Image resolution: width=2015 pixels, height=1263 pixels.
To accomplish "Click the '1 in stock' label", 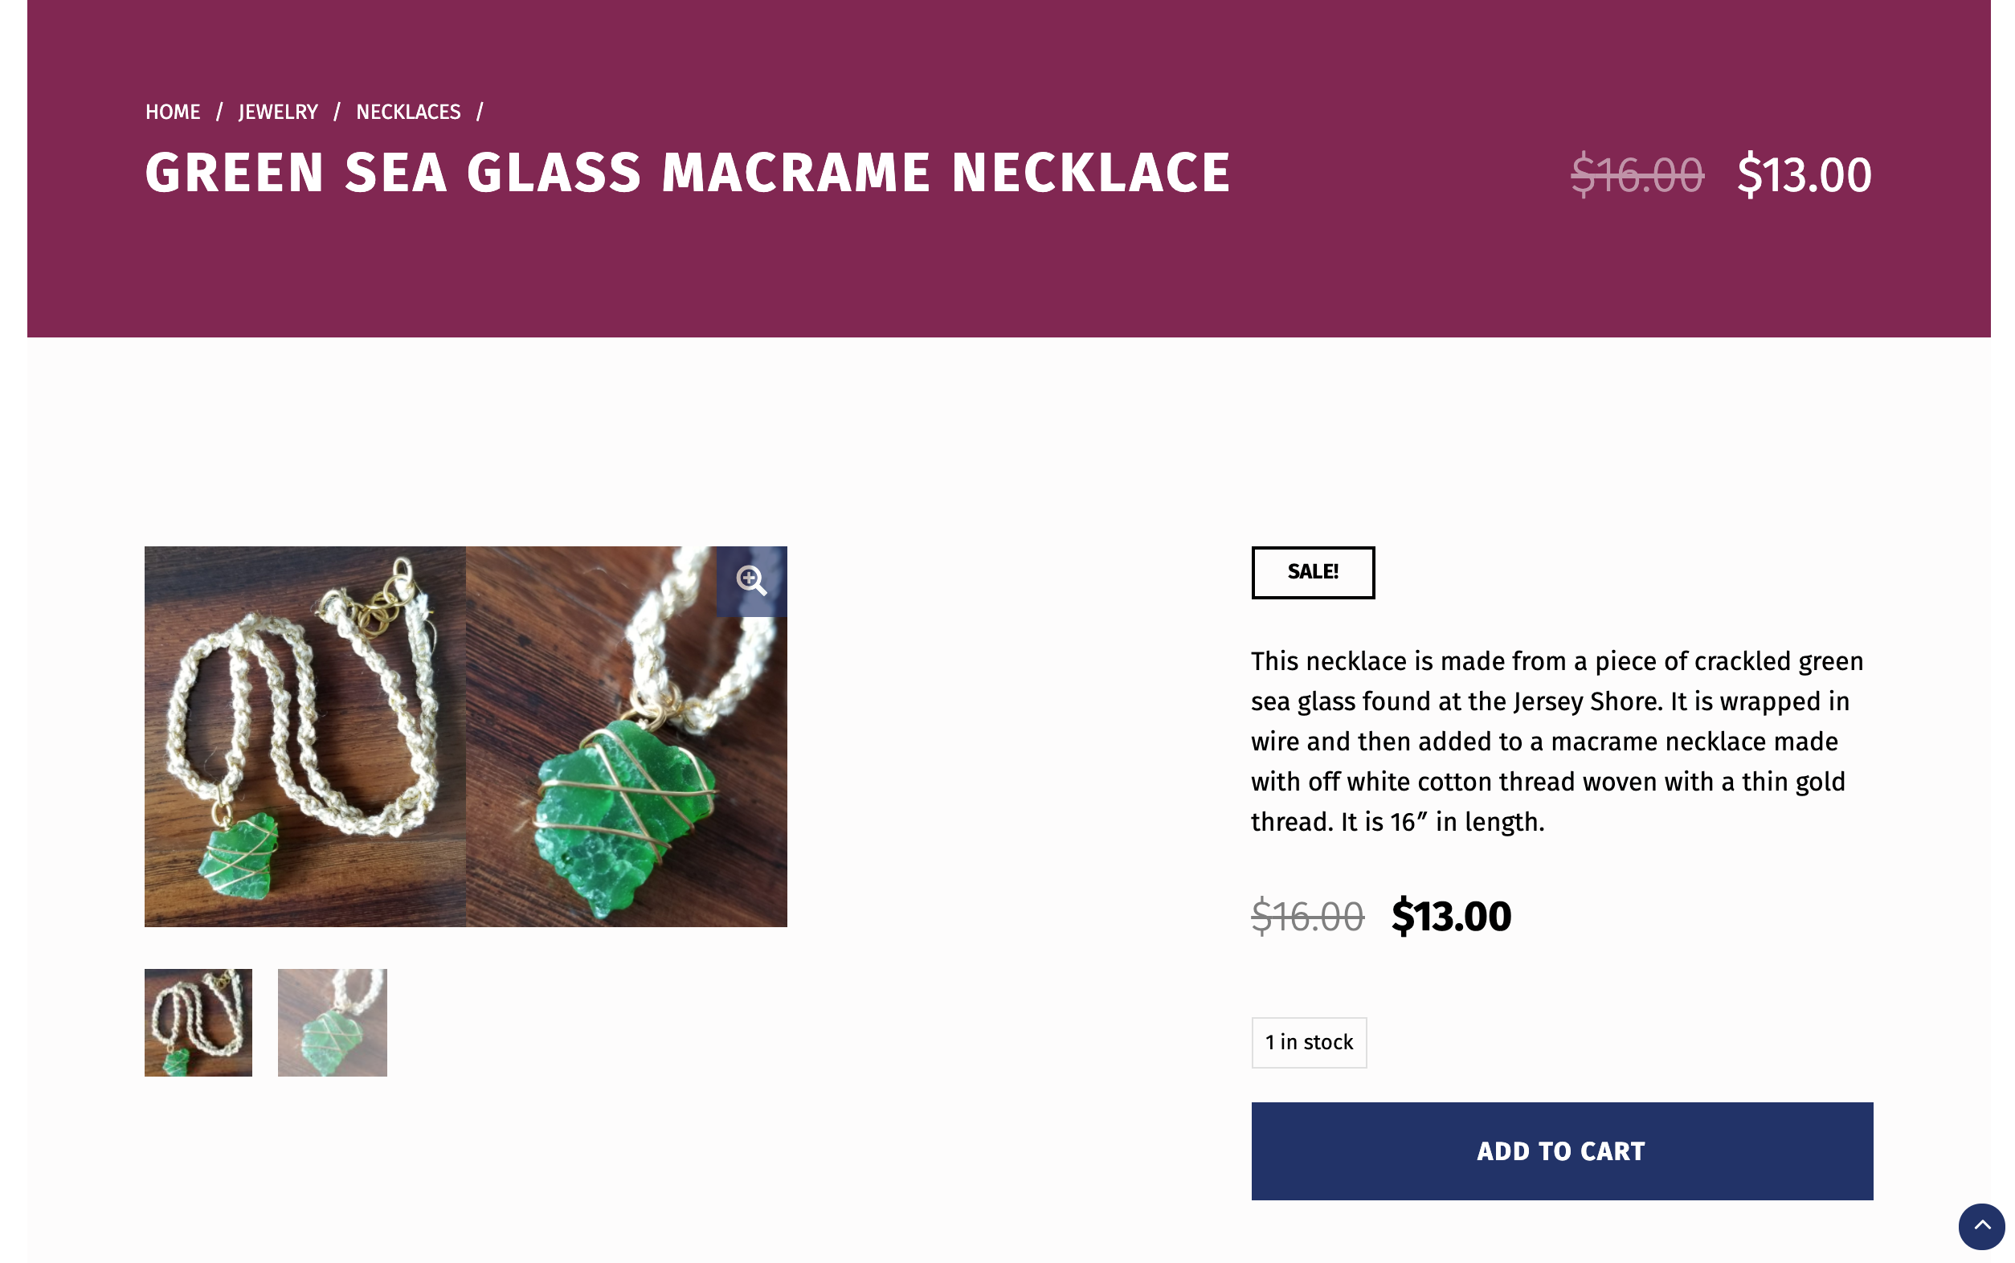I will pyautogui.click(x=1308, y=1041).
